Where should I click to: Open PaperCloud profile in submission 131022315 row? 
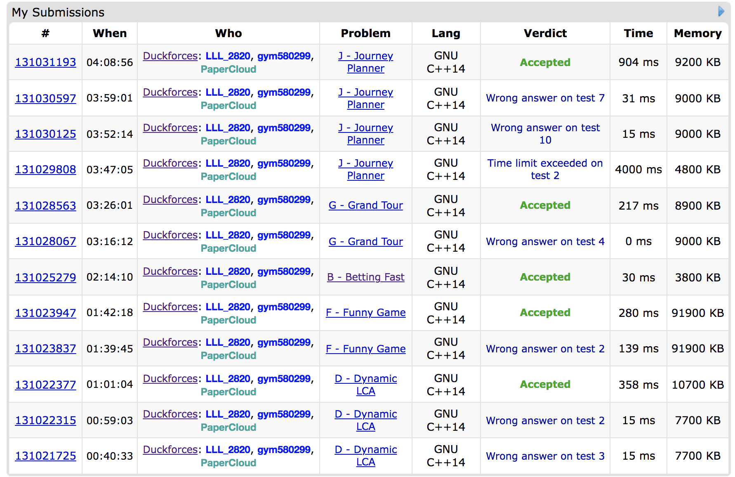tap(228, 427)
